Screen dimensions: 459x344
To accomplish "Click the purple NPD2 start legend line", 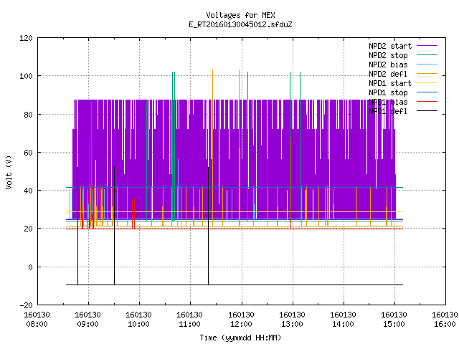I will pyautogui.click(x=427, y=46).
